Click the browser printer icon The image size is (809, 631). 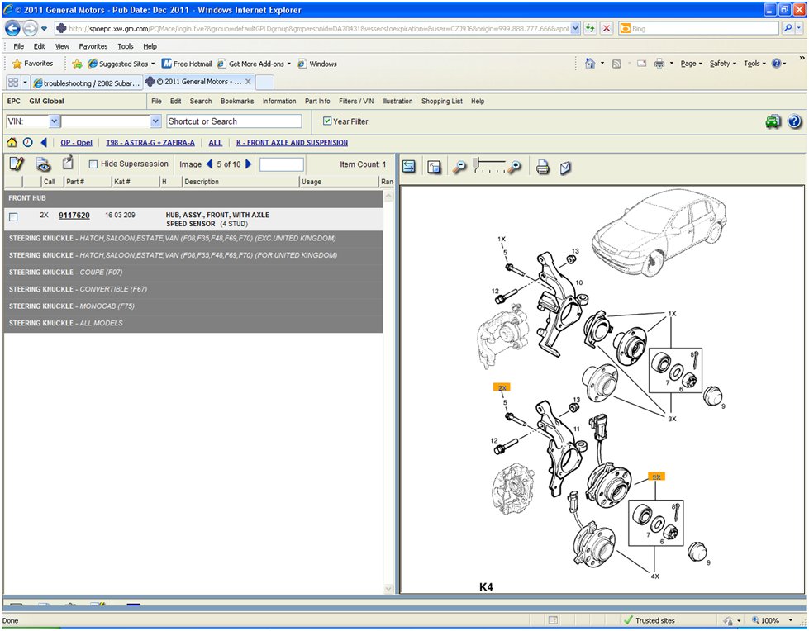(659, 64)
